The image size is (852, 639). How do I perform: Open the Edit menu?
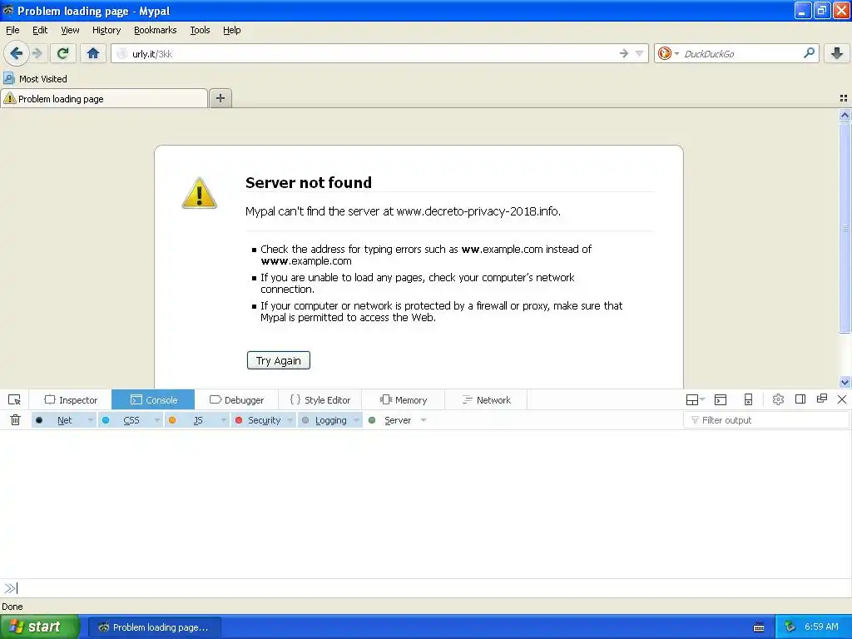click(40, 30)
